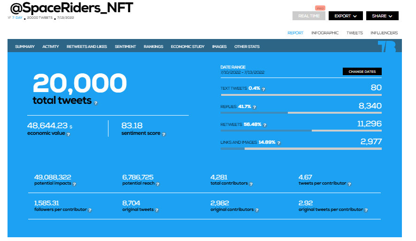Open the EXPORT dropdown
416x241 pixels.
pos(346,16)
